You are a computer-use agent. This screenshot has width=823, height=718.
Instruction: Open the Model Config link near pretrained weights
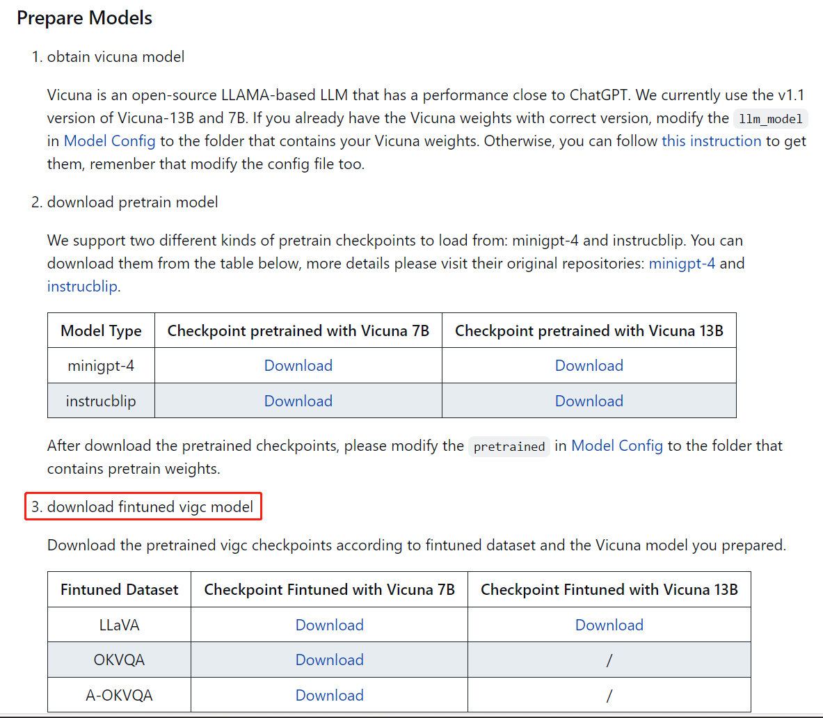pos(617,445)
